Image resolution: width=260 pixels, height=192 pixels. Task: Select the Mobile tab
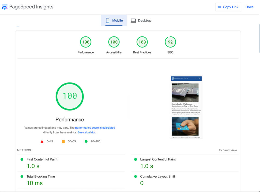[114, 20]
